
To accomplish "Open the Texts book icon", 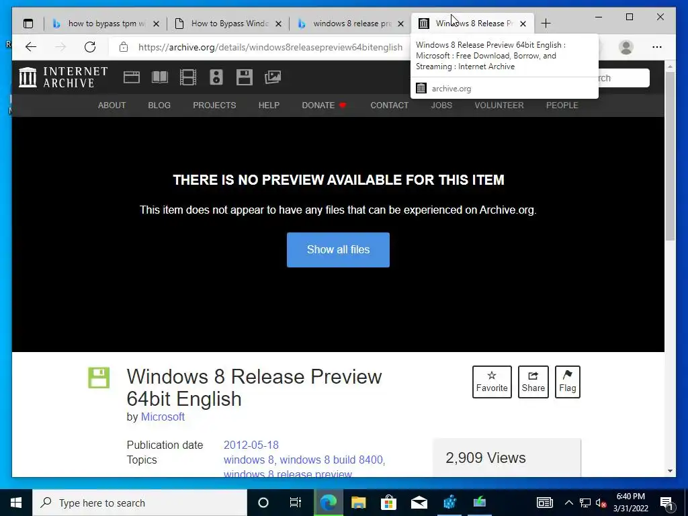I will tap(160, 77).
